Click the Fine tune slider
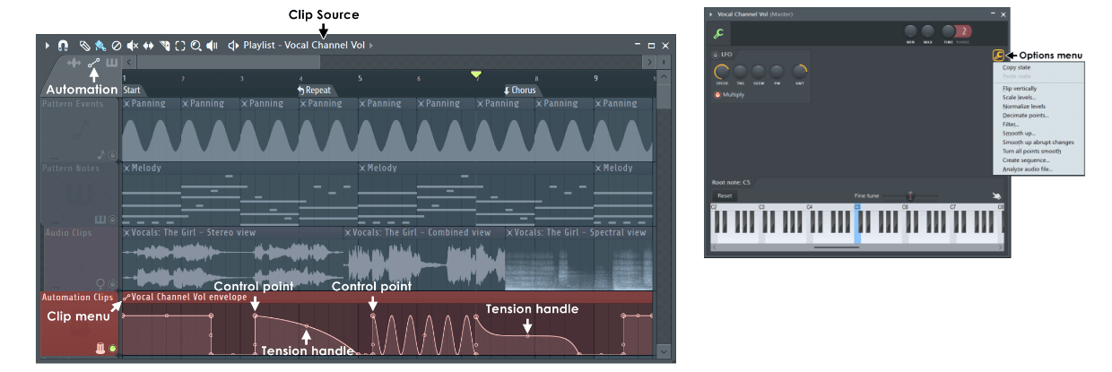This screenshot has width=1112, height=372. click(910, 195)
